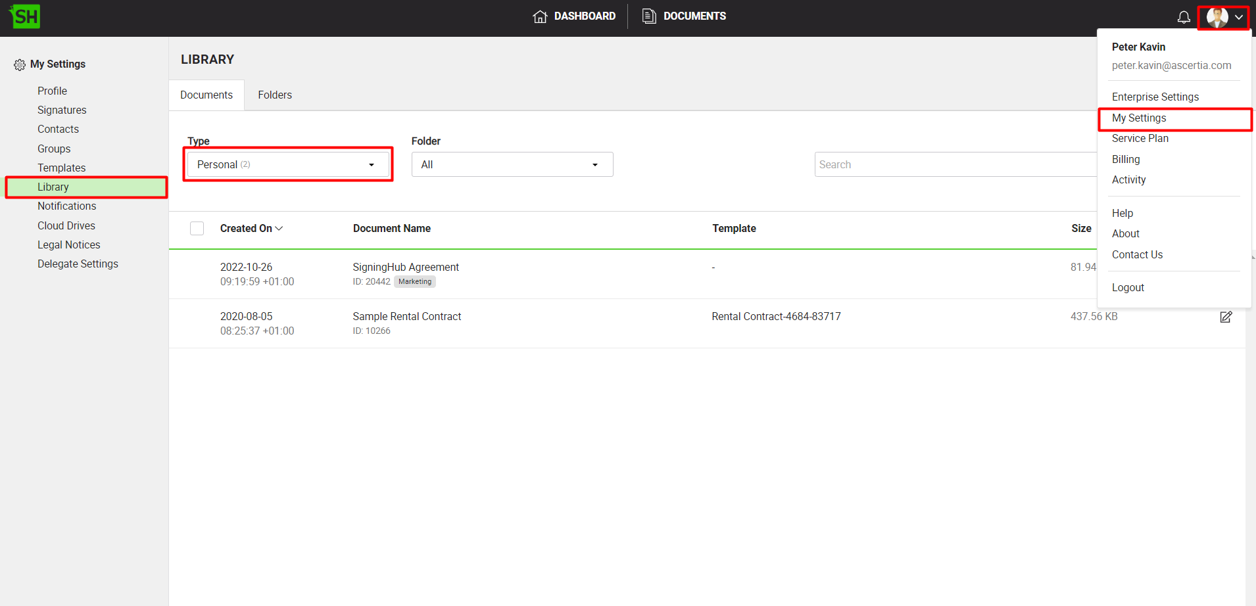Screen dimensions: 1256x606
Task: Open Signatures in settings sidebar
Action: click(62, 110)
